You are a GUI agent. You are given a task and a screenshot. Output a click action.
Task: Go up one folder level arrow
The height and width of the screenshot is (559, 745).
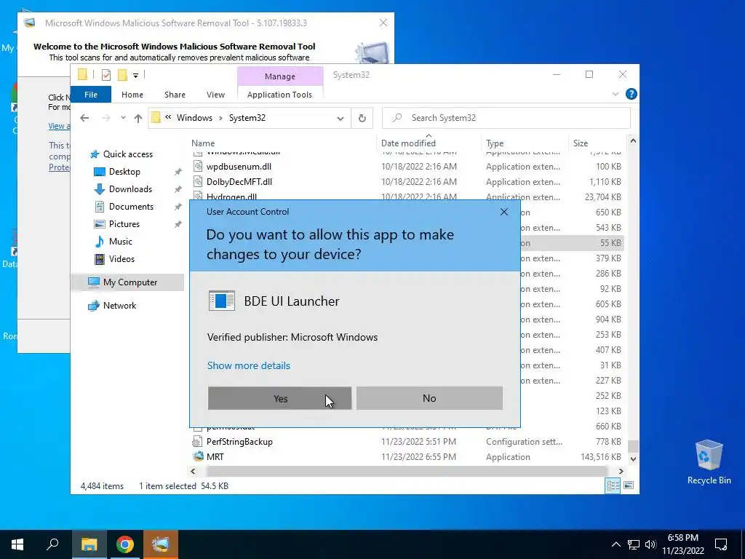tap(138, 118)
